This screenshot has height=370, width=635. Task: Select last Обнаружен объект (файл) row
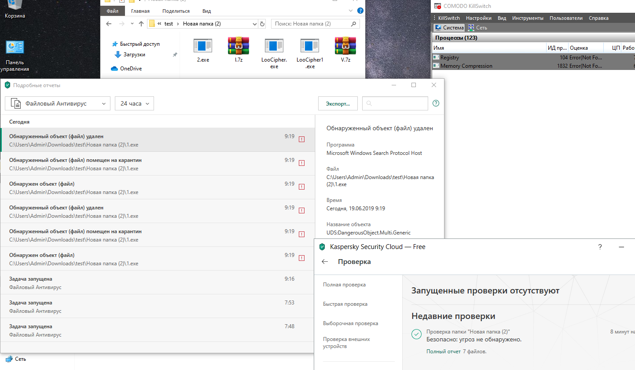158,259
